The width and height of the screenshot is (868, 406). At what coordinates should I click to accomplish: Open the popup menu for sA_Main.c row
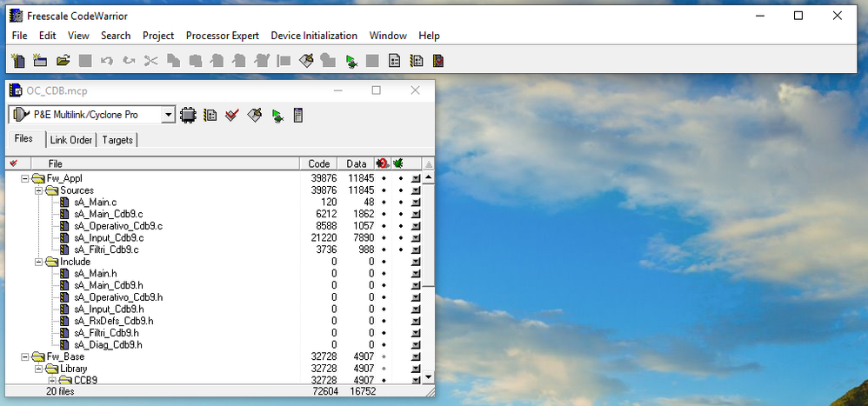click(x=416, y=203)
